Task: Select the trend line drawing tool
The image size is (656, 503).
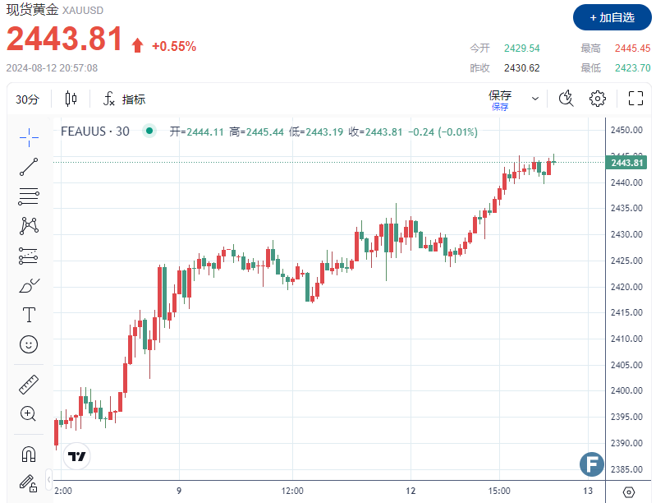Action: coord(29,167)
